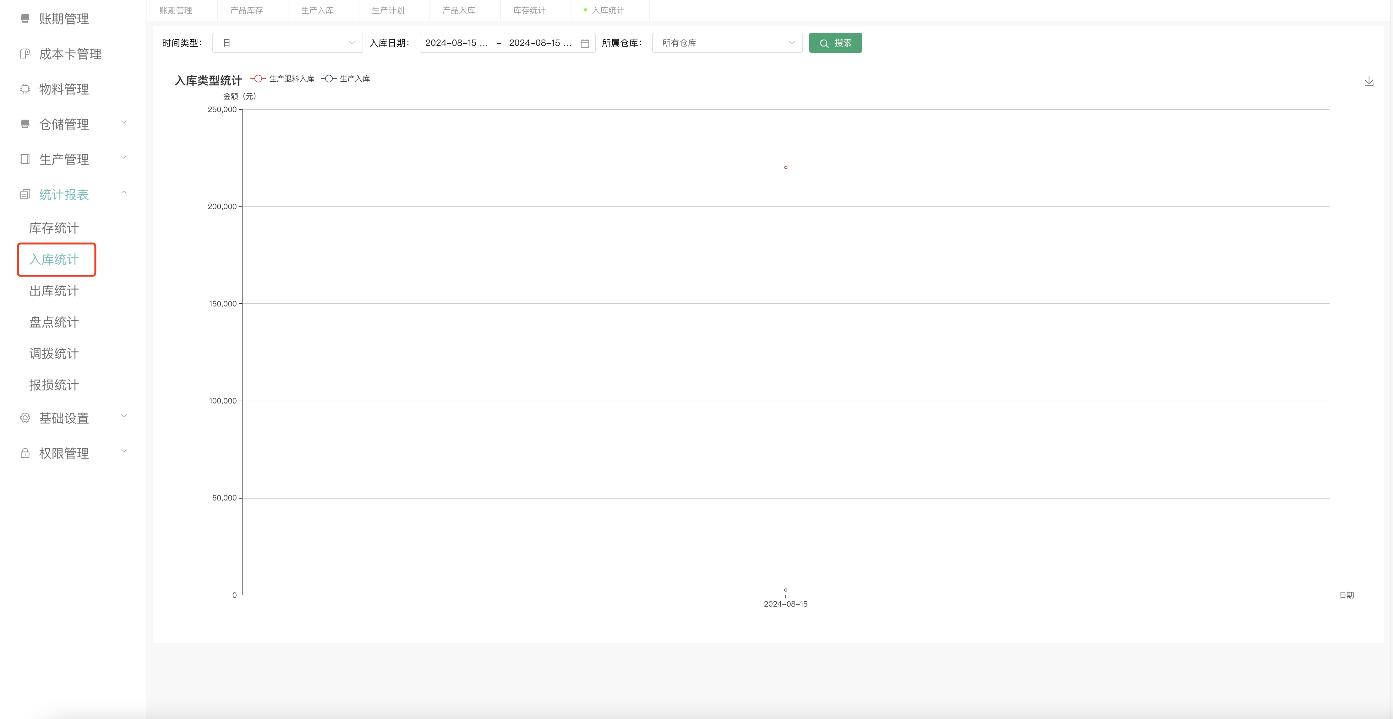The width and height of the screenshot is (1393, 719).
Task: Click the calendar icon in date field
Action: [x=585, y=43]
